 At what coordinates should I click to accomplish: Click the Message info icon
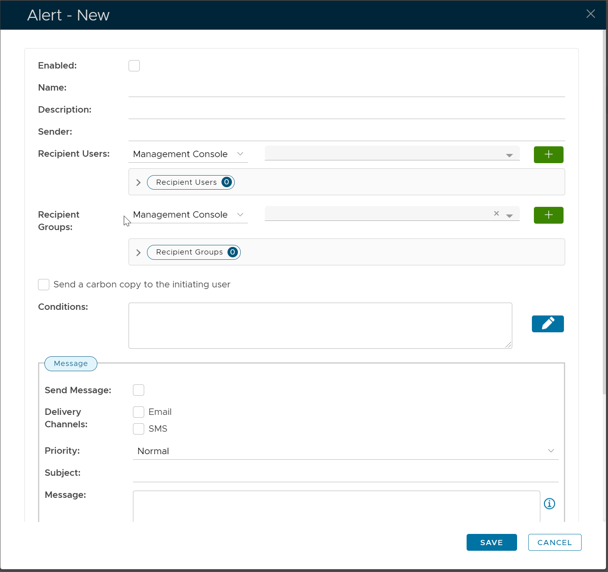[x=549, y=503]
